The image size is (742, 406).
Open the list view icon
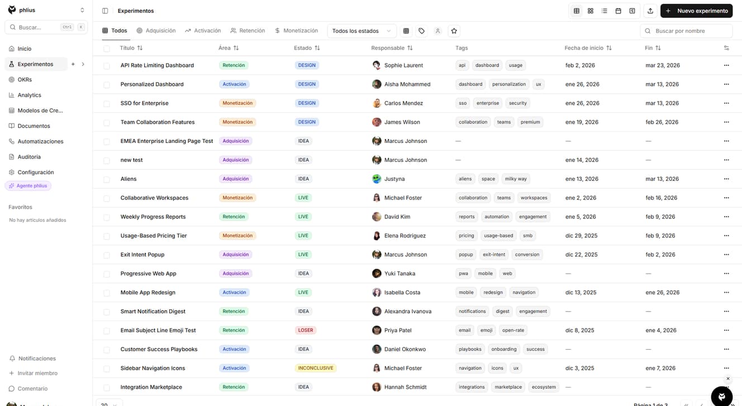tap(604, 11)
